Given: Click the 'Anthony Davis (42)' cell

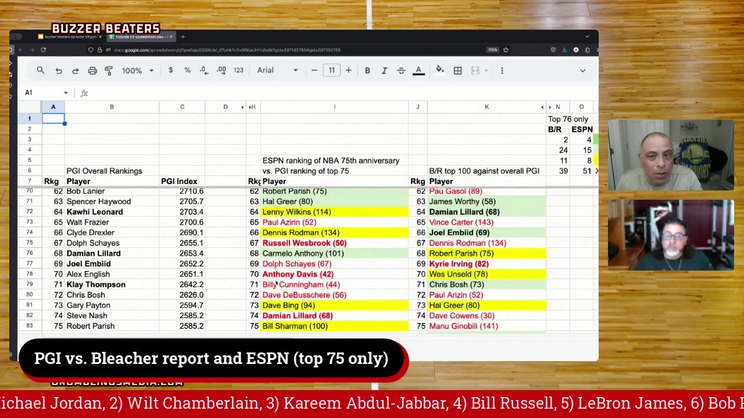Looking at the screenshot, I should pos(334,274).
